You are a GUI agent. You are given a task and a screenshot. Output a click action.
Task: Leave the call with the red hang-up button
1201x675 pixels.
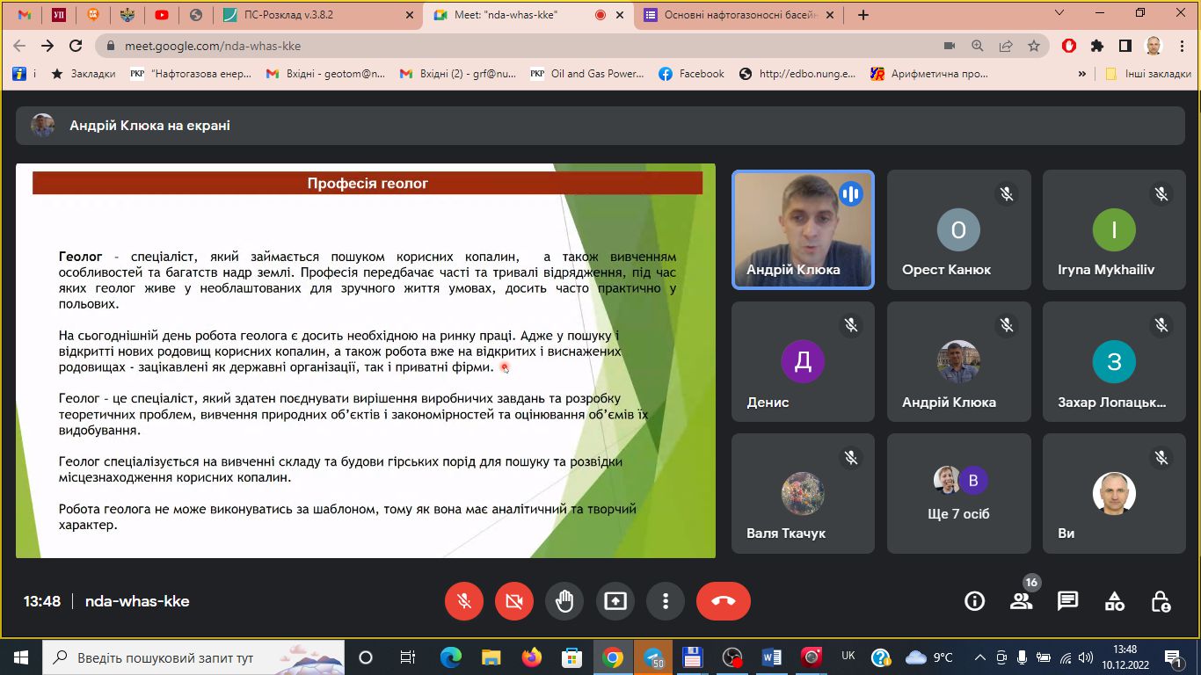coord(723,601)
